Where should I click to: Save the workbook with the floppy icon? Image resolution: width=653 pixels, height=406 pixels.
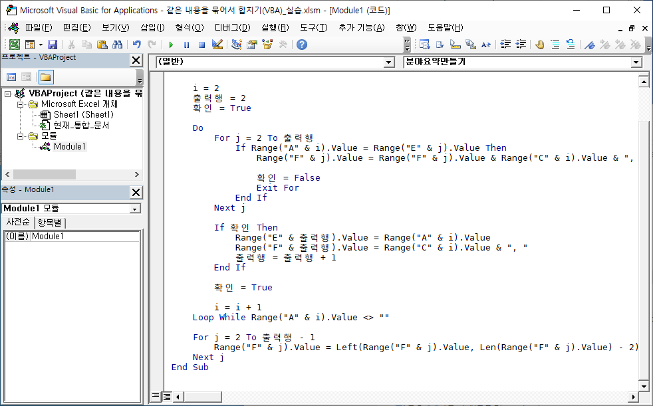[x=53, y=45]
